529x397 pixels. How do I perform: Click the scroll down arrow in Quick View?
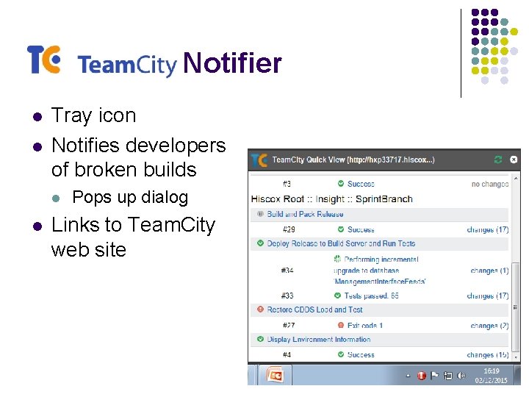(x=516, y=357)
